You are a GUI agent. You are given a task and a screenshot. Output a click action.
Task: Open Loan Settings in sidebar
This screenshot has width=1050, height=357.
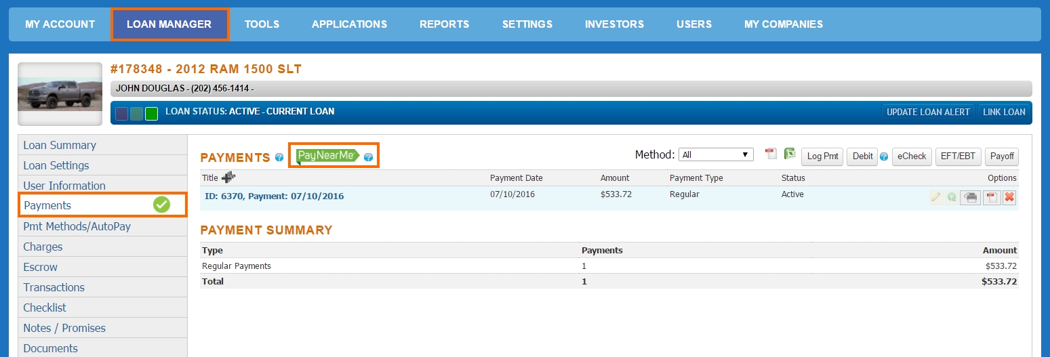pyautogui.click(x=102, y=165)
